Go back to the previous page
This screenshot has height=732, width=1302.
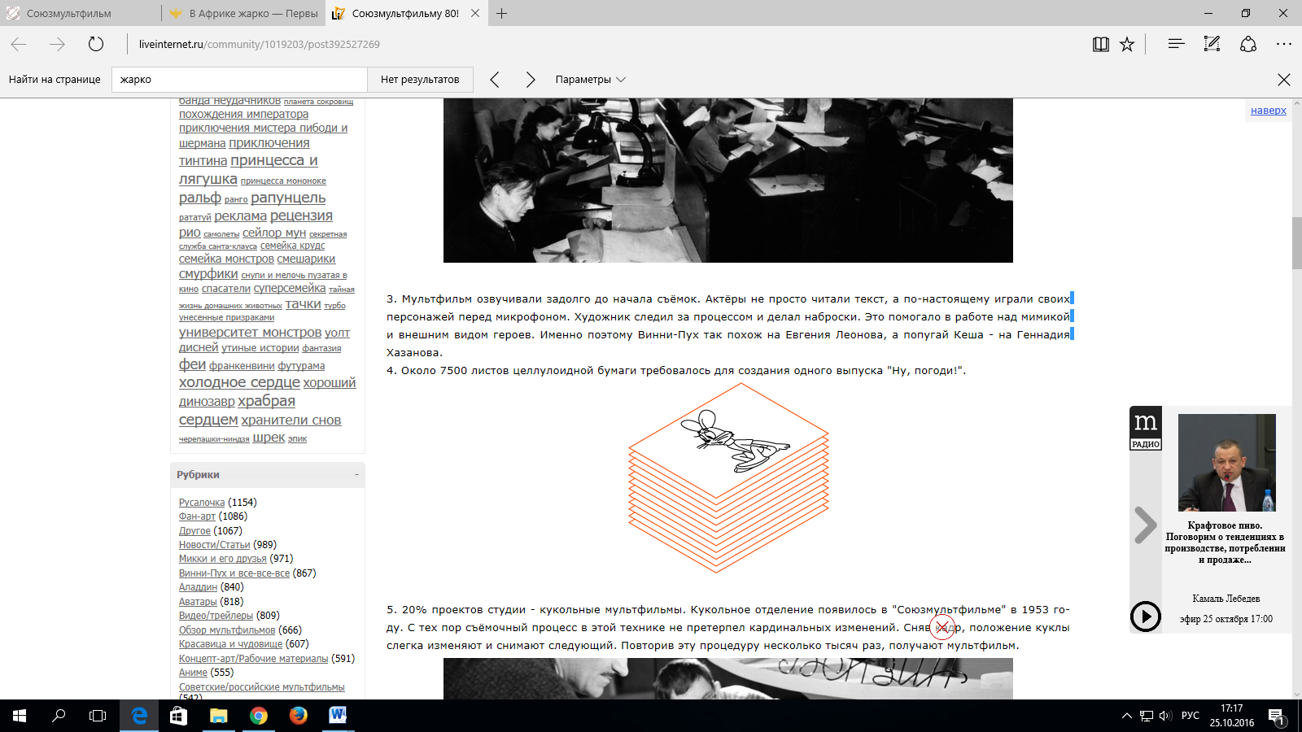point(19,44)
